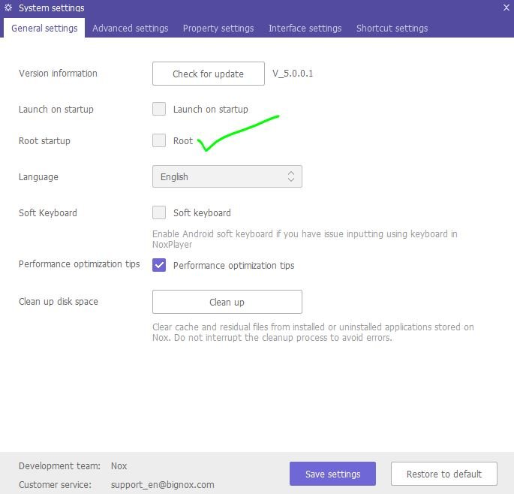Close the System settings window

506,8
